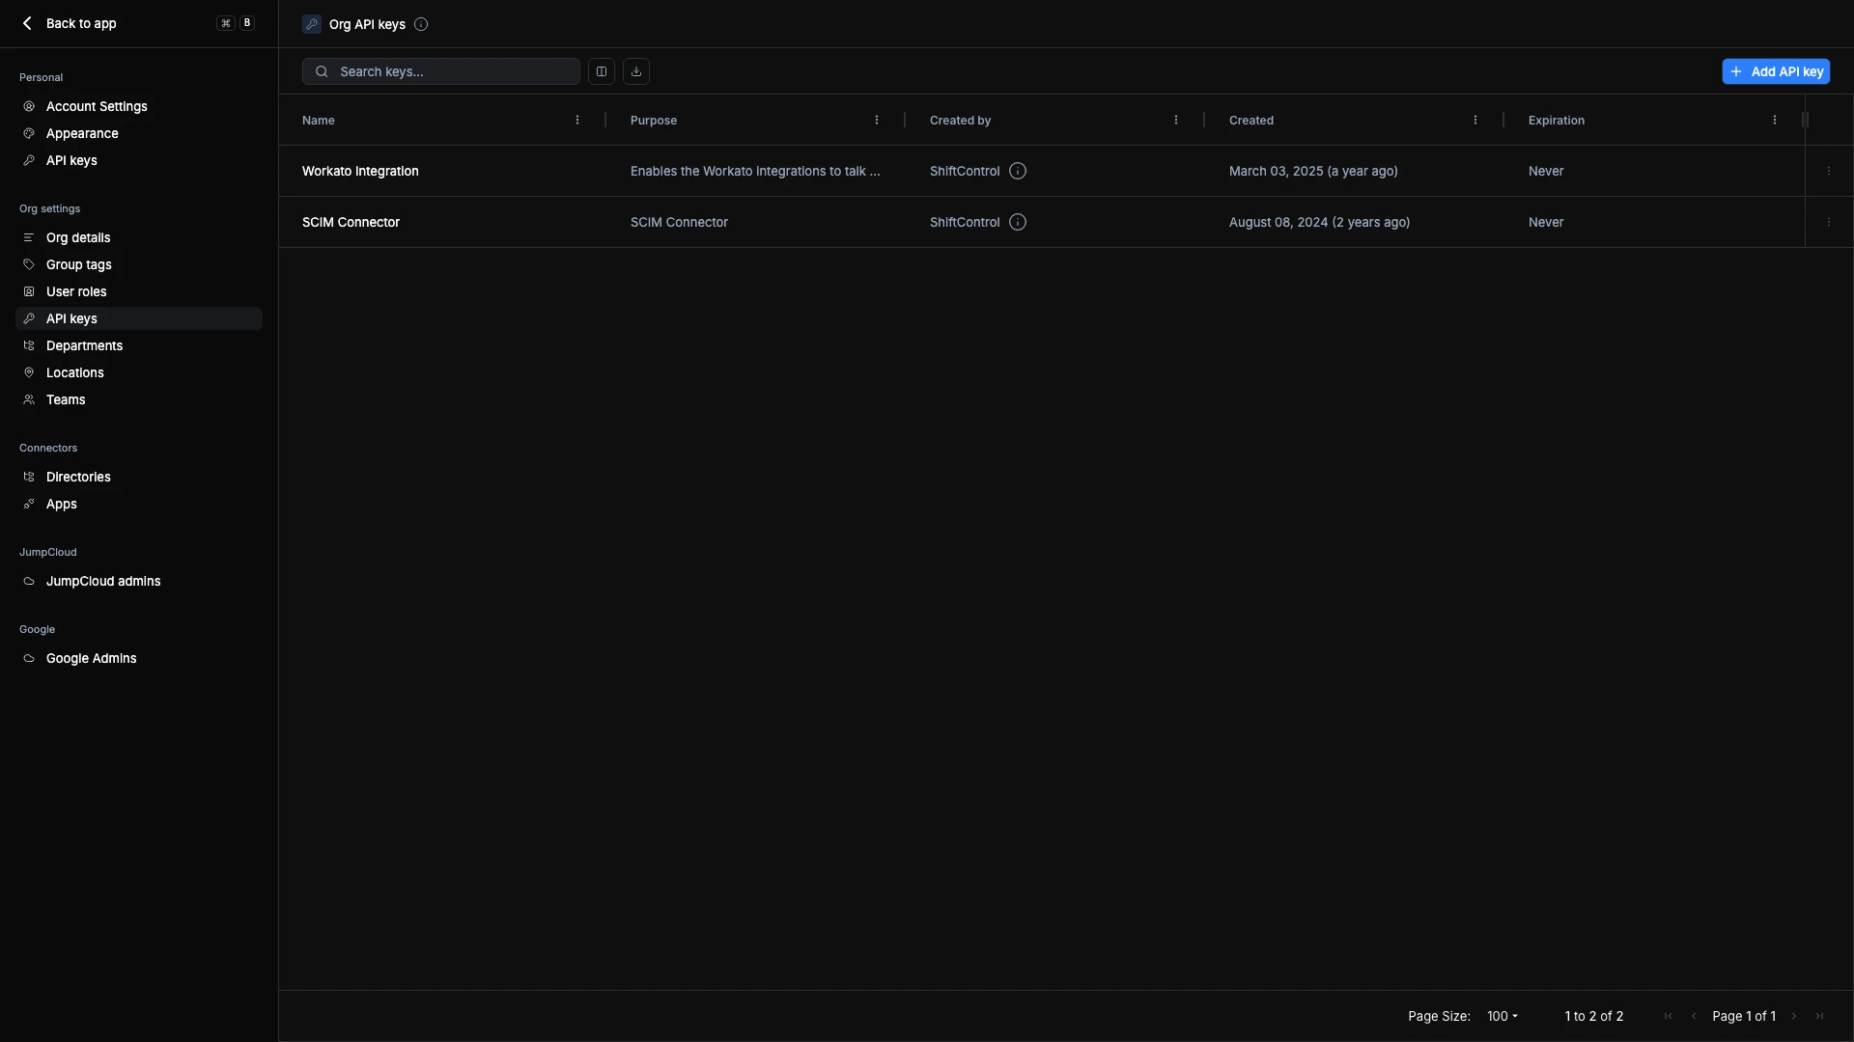Open Appearance settings
Viewport: 1854px width, 1042px height.
(x=82, y=133)
